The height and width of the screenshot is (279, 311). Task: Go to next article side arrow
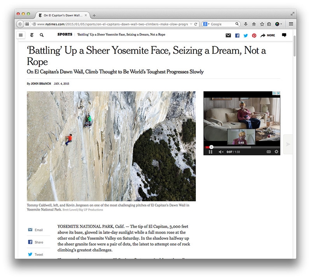(x=288, y=144)
